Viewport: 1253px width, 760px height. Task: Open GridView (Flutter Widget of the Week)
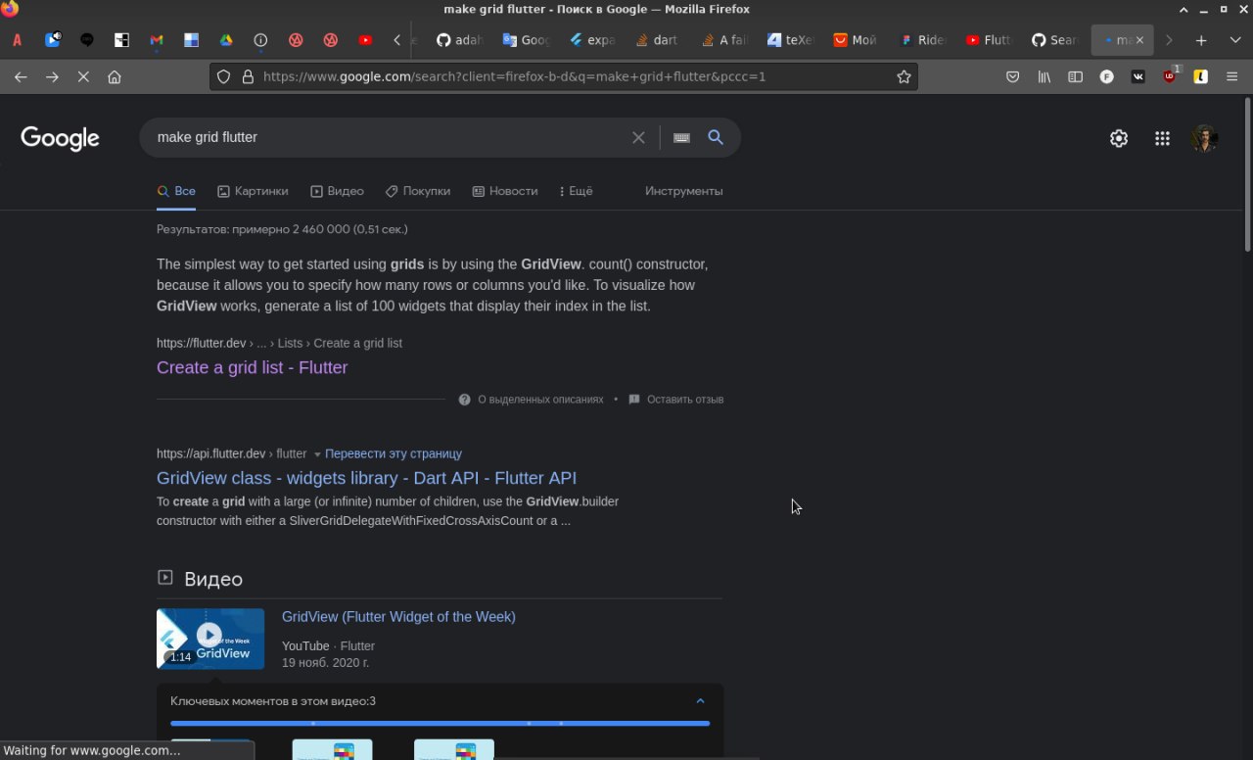pyautogui.click(x=398, y=616)
